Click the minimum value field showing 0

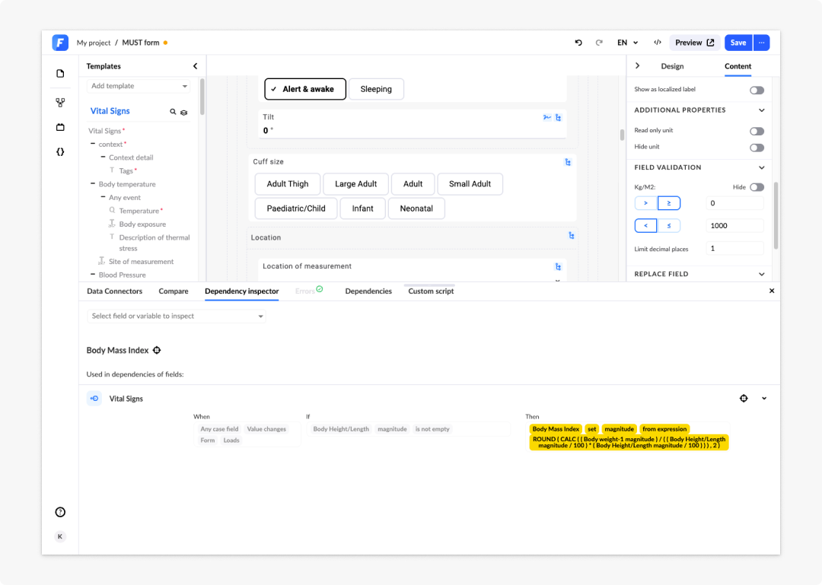click(x=734, y=203)
